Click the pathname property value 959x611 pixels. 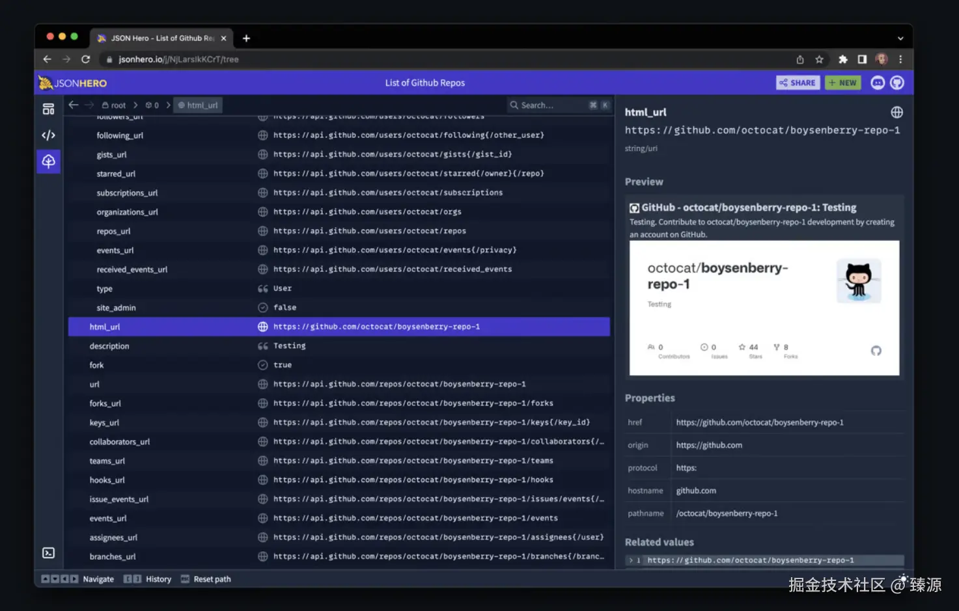(x=727, y=513)
